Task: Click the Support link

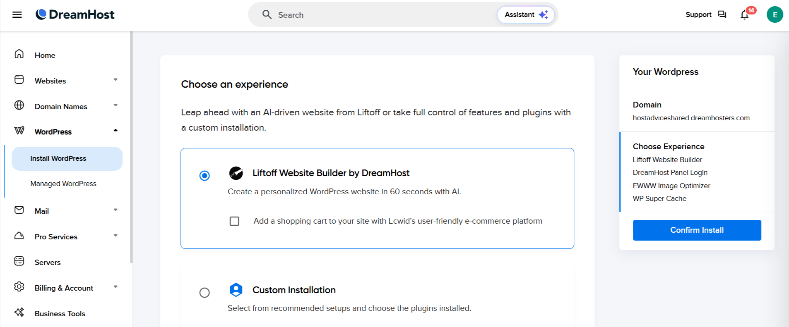Action: tap(698, 14)
